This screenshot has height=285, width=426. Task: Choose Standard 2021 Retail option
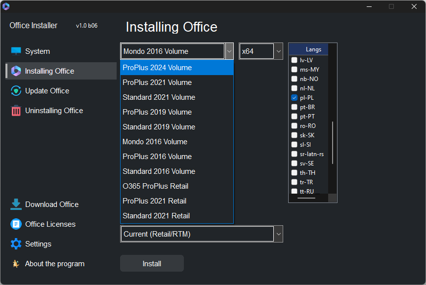(177, 215)
